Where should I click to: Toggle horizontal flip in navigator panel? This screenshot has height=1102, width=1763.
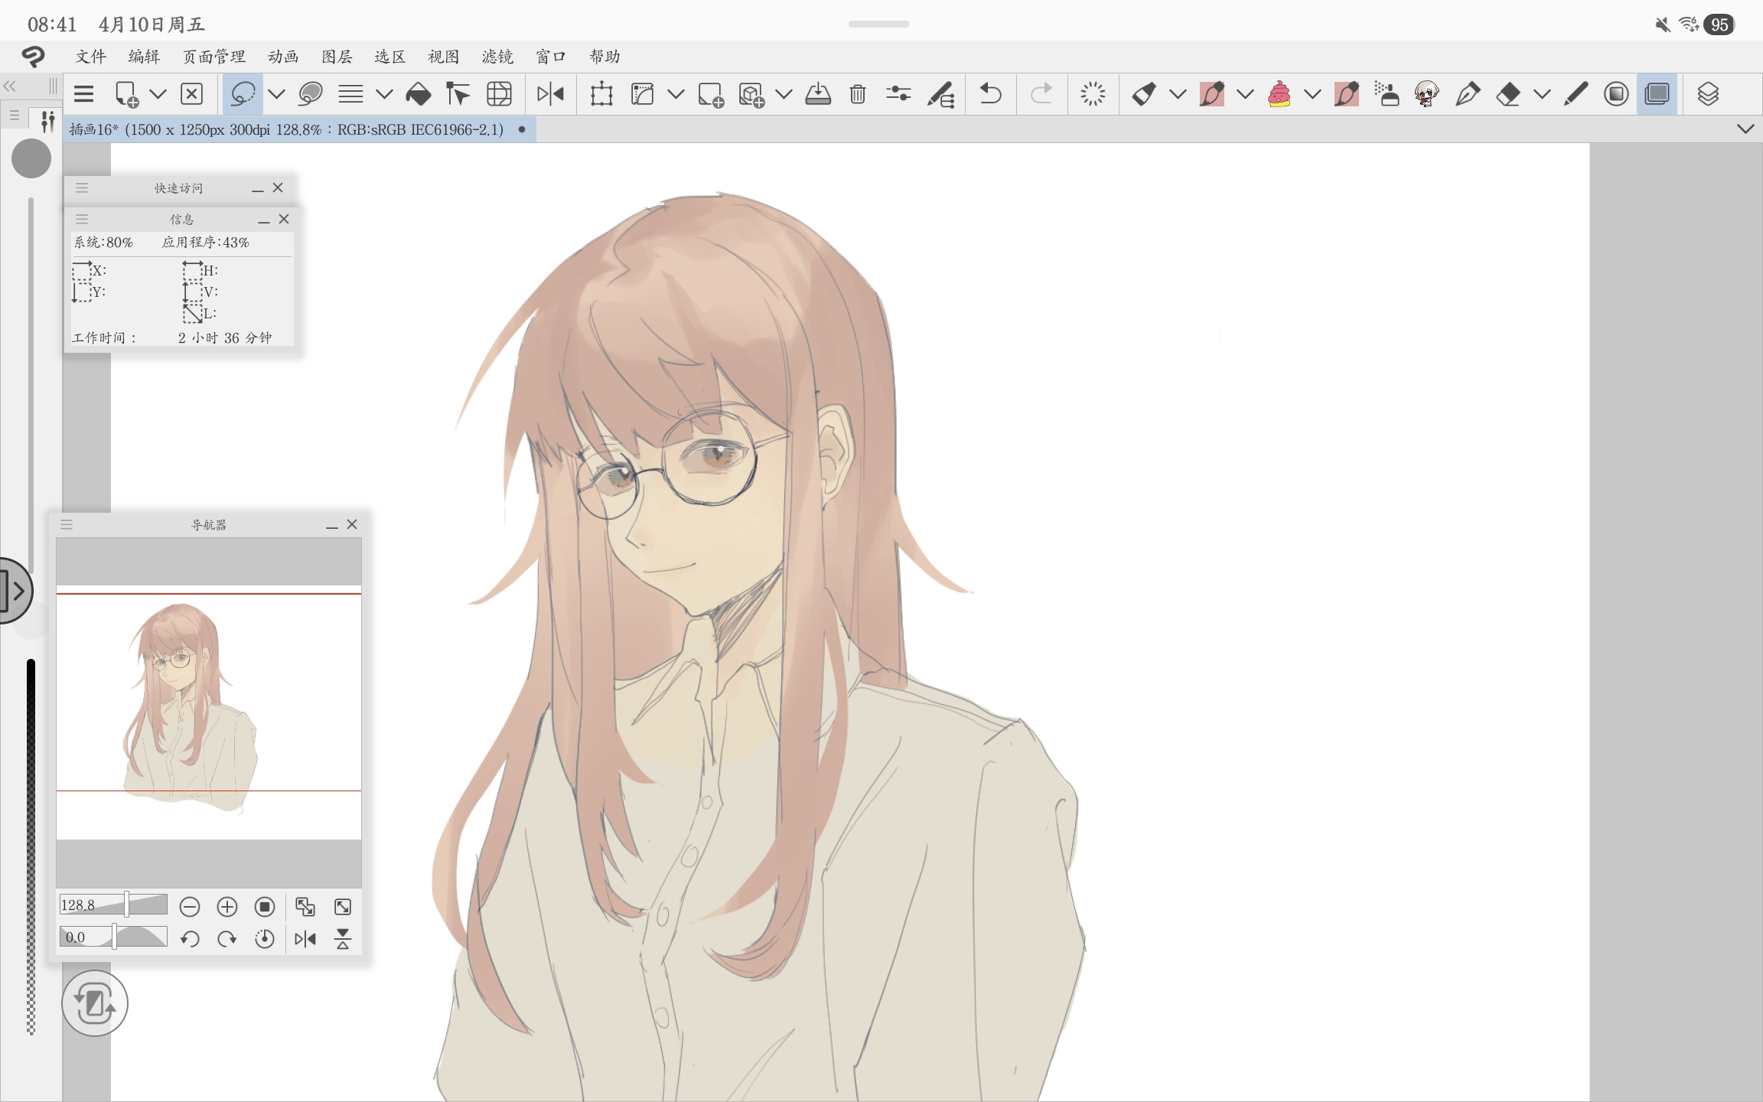pyautogui.click(x=305, y=939)
